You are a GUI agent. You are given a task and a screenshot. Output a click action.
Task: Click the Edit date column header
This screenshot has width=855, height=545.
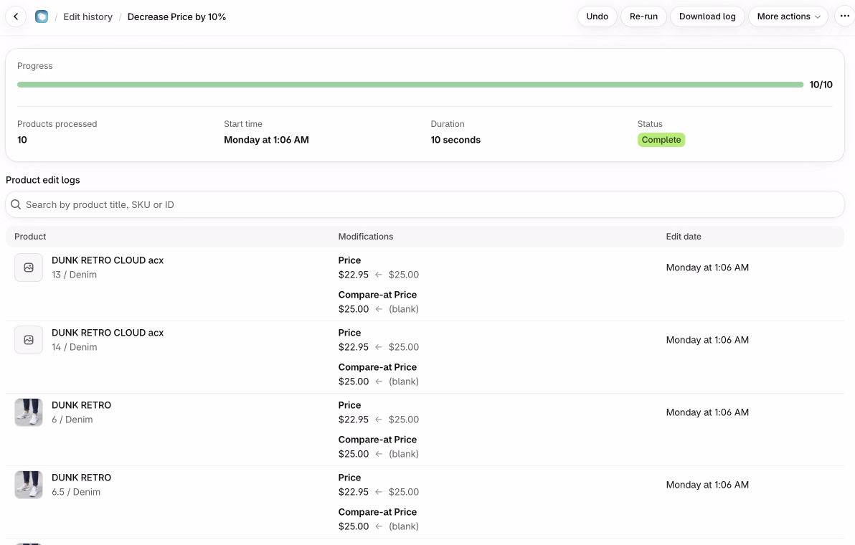point(684,237)
